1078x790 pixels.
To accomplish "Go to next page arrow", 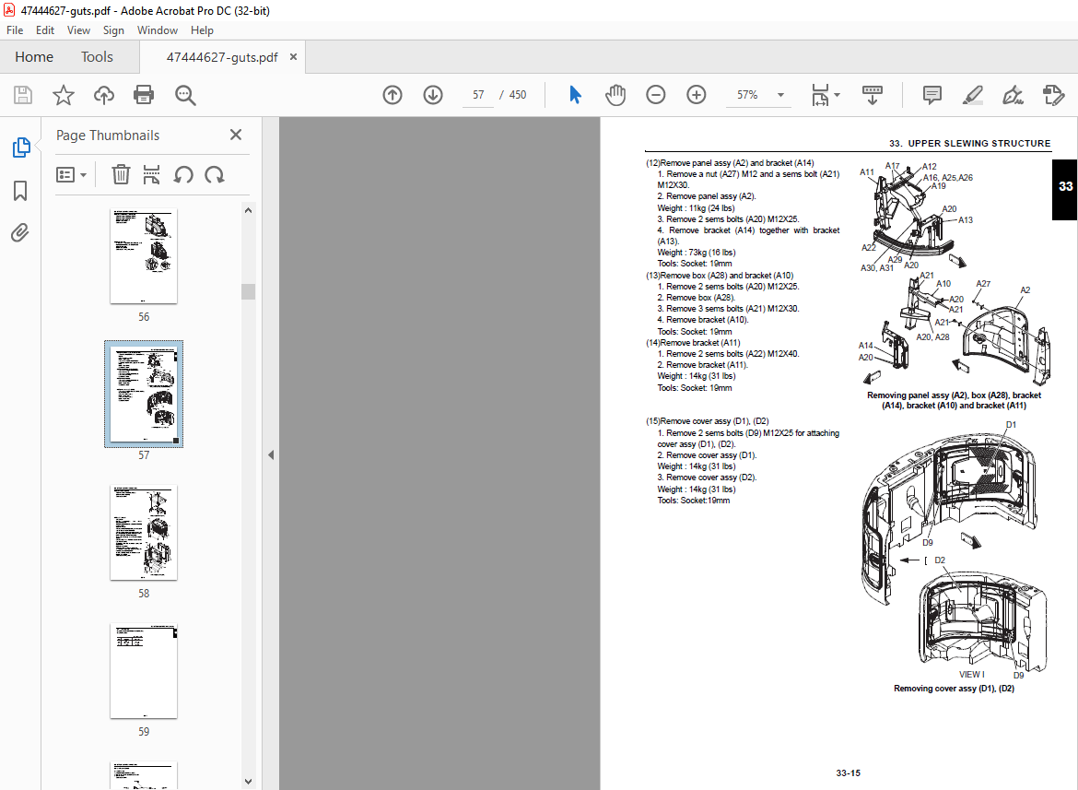I will (x=433, y=95).
